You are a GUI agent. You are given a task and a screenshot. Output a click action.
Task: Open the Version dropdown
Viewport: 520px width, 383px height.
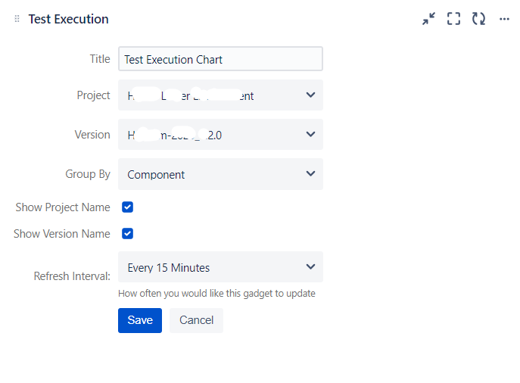[x=220, y=135]
